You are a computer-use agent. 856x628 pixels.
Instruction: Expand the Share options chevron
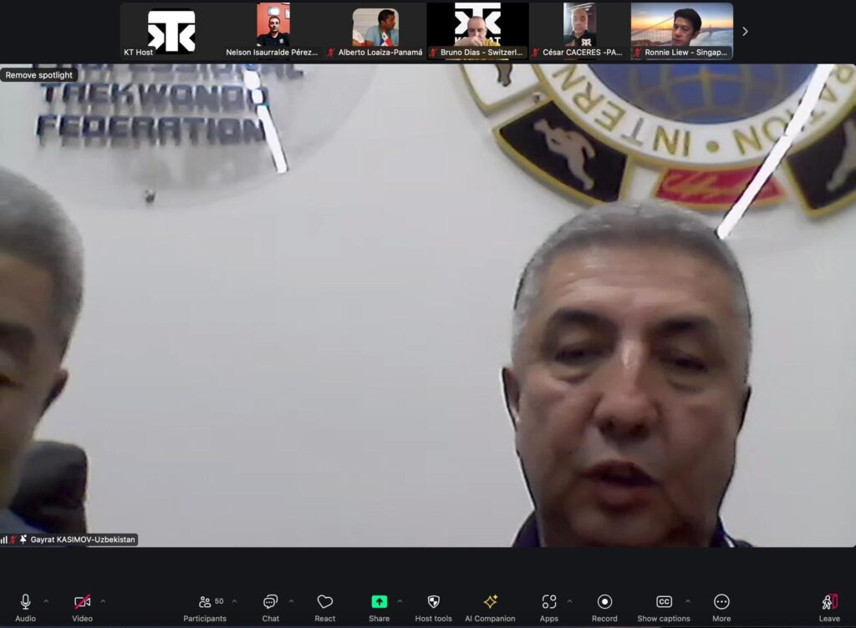(x=400, y=601)
